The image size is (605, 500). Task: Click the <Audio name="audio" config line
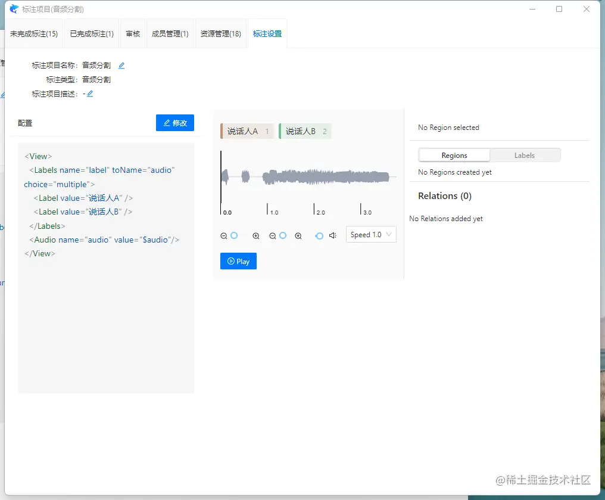104,240
